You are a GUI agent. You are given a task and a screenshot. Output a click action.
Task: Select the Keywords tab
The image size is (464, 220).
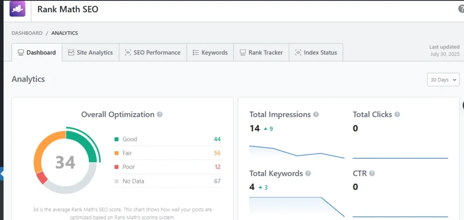210,53
